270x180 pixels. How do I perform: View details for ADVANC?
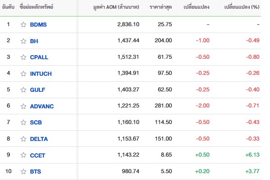coord(42,107)
